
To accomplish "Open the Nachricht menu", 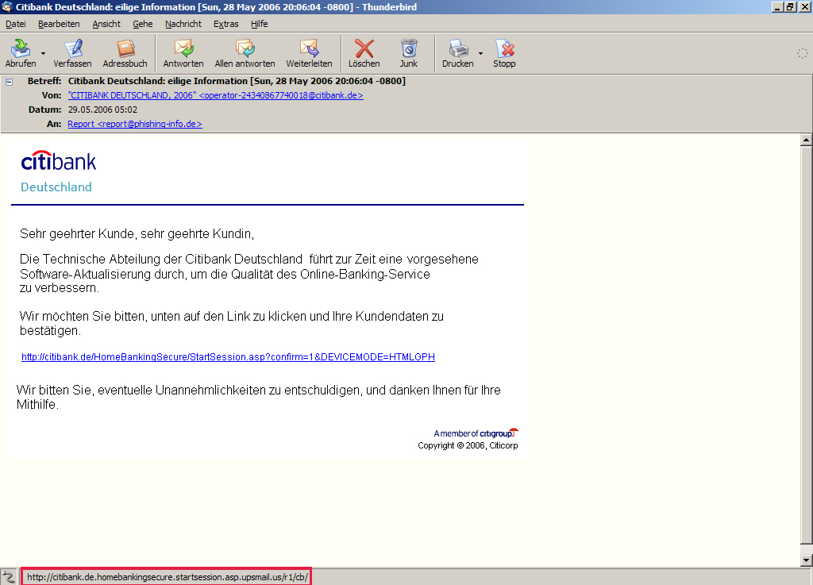I will (183, 24).
